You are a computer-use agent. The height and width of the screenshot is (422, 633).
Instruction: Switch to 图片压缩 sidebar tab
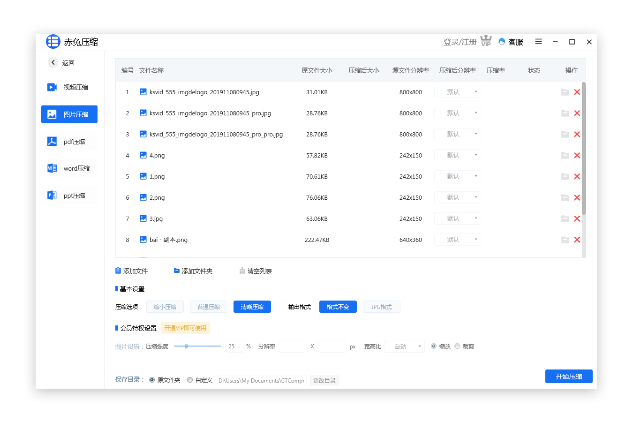pyautogui.click(x=69, y=114)
